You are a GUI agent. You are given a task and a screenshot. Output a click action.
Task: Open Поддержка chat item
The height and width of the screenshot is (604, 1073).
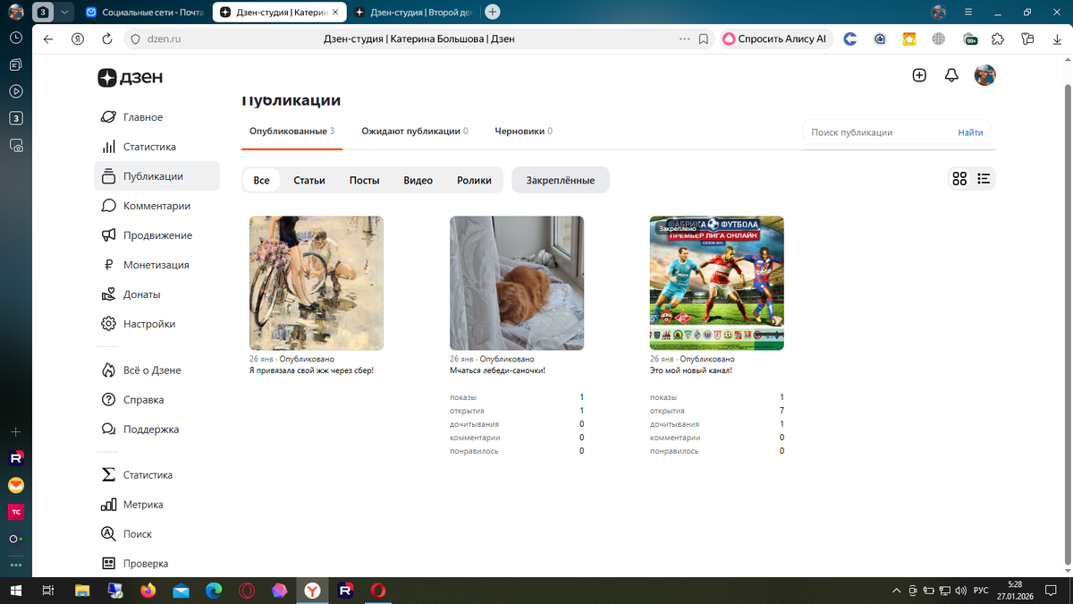150,430
